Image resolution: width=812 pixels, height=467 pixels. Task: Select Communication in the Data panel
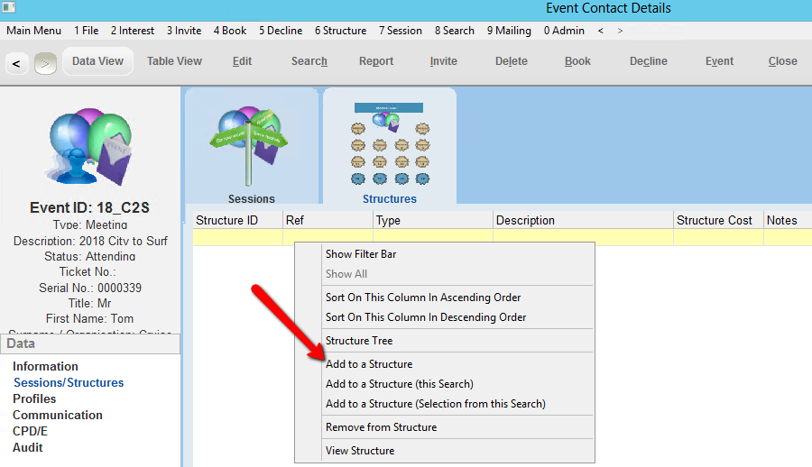[x=58, y=415]
